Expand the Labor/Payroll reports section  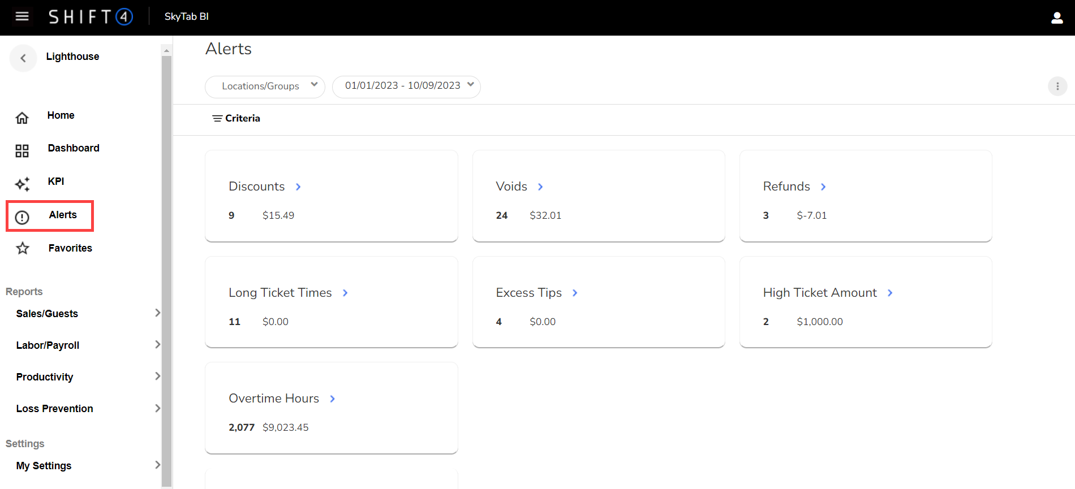pyautogui.click(x=157, y=345)
